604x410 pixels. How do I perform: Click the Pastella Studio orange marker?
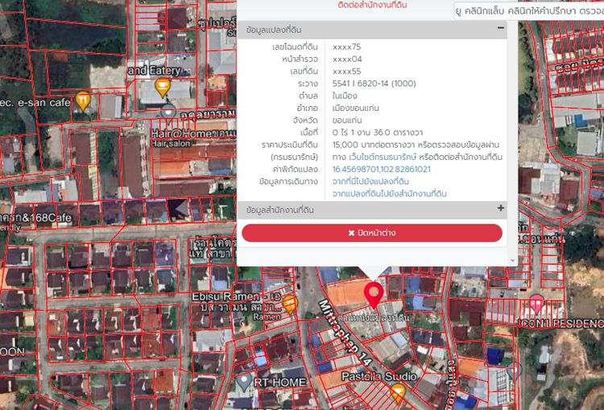397,392
